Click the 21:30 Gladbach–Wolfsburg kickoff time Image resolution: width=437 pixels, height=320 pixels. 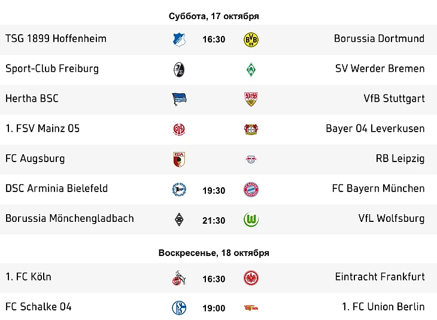pyautogui.click(x=214, y=220)
